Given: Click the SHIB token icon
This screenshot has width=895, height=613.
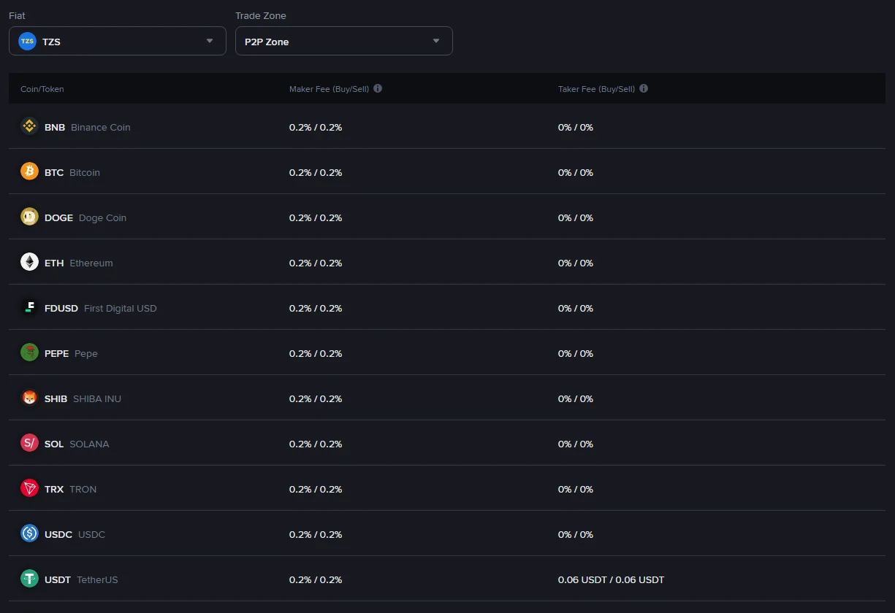Looking at the screenshot, I should 29,398.
